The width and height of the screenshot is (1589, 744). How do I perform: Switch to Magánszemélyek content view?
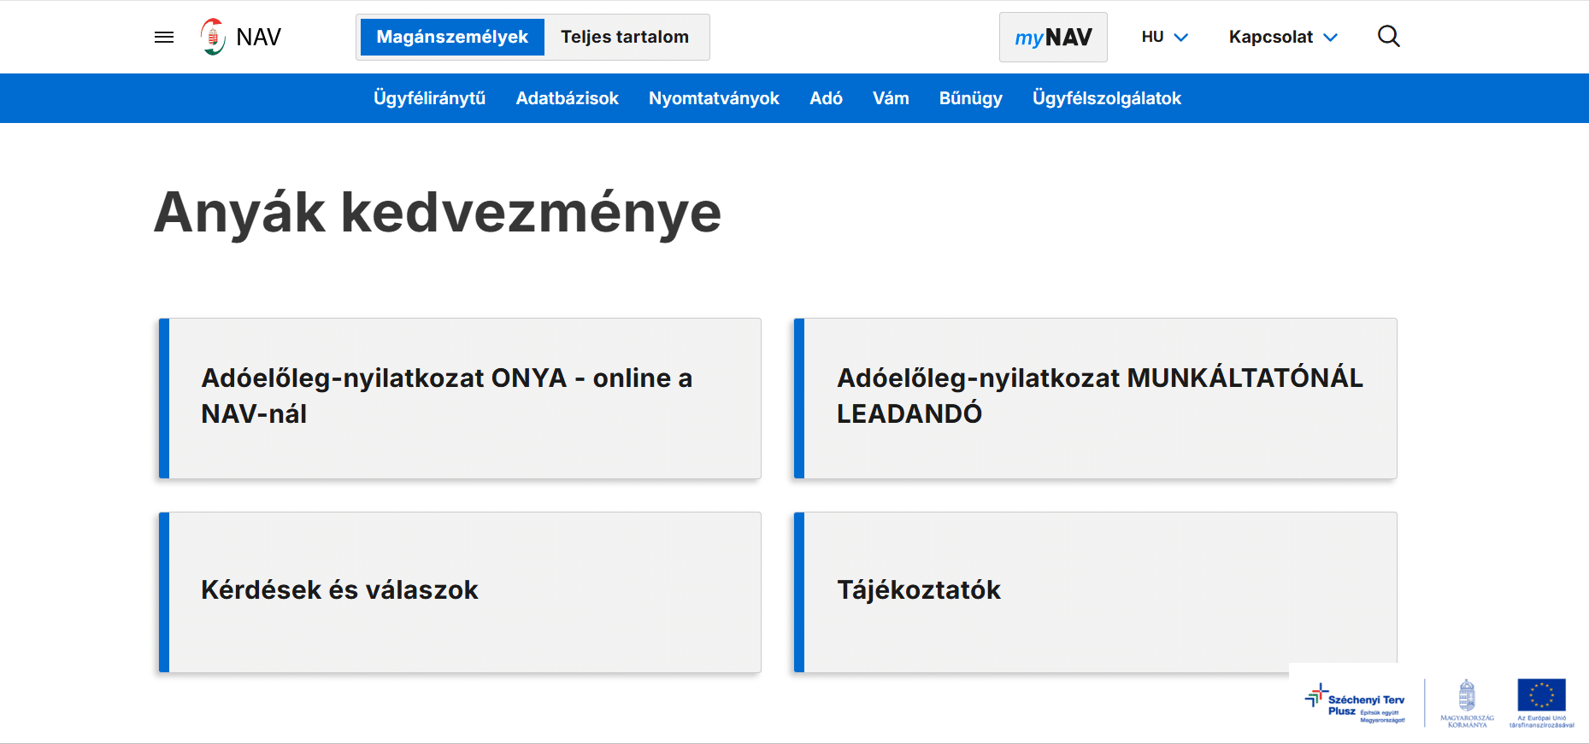pyautogui.click(x=452, y=38)
